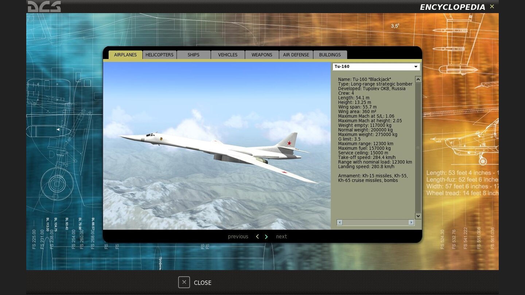Image resolution: width=525 pixels, height=295 pixels.
Task: Click the horizontal scroll left arrow
Action: (340, 222)
